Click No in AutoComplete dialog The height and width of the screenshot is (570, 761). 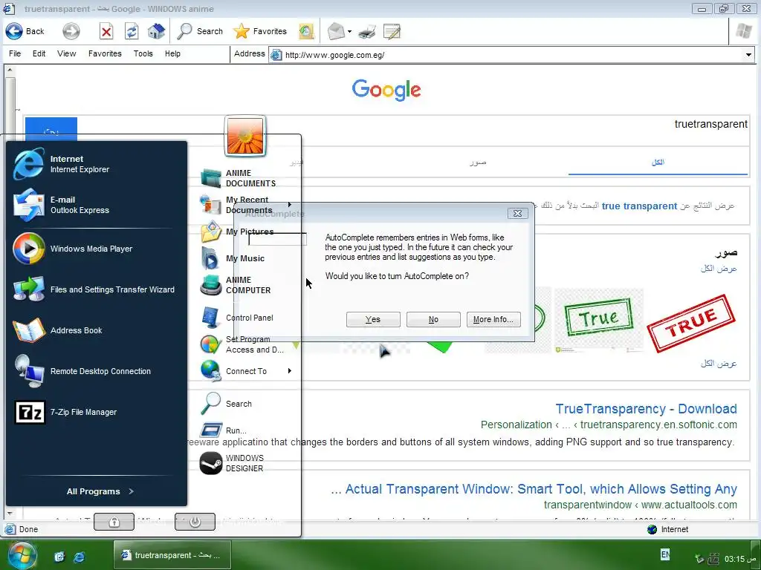tap(433, 319)
